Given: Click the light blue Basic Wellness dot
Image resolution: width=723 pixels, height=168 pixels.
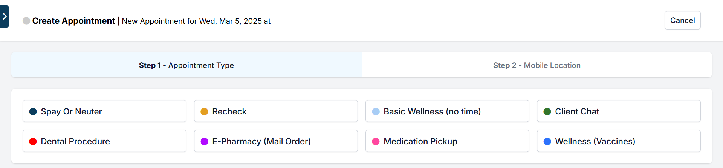Looking at the screenshot, I should pyautogui.click(x=376, y=111).
